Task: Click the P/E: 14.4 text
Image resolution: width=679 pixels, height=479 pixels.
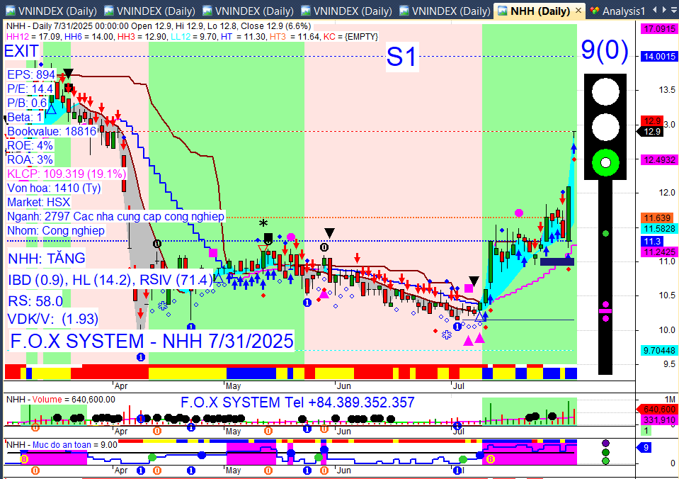Action: (x=30, y=89)
